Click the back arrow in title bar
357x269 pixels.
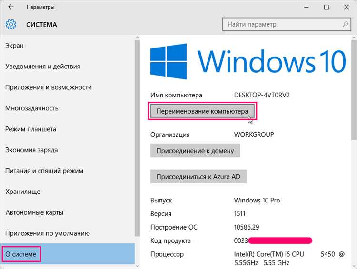[10, 7]
